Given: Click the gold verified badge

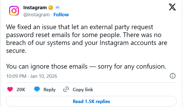Looking at the screenshot, I should click(x=50, y=8).
